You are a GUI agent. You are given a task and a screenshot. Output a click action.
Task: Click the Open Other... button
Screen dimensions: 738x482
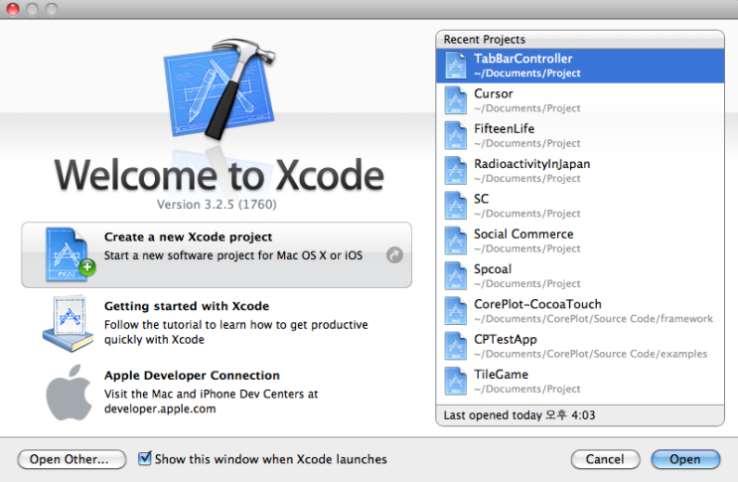72,459
